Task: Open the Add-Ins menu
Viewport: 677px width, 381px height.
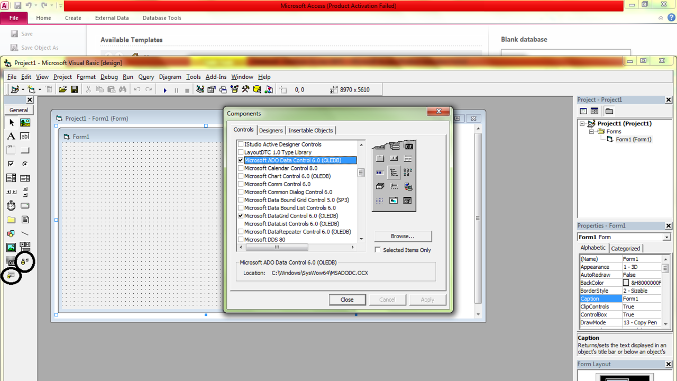Action: coord(216,77)
